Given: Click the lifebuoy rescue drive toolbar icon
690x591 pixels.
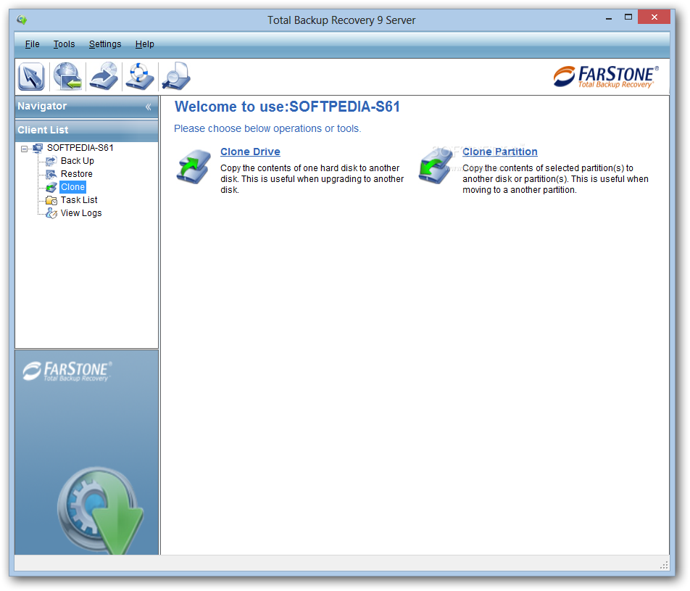Looking at the screenshot, I should click(x=139, y=76).
